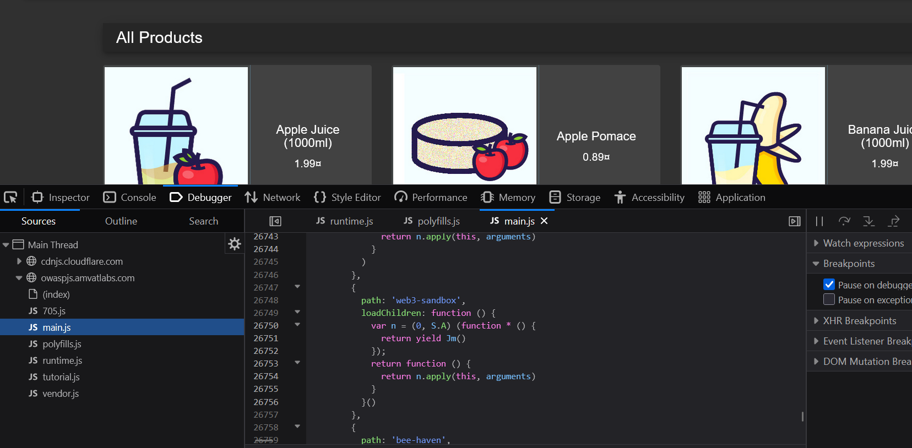Click the Step In icon
Image resolution: width=912 pixels, height=448 pixels.
tap(868, 221)
